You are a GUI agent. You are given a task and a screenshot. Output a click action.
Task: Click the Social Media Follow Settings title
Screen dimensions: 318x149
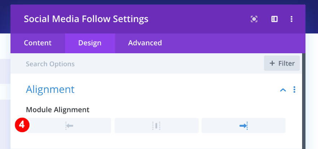86,19
